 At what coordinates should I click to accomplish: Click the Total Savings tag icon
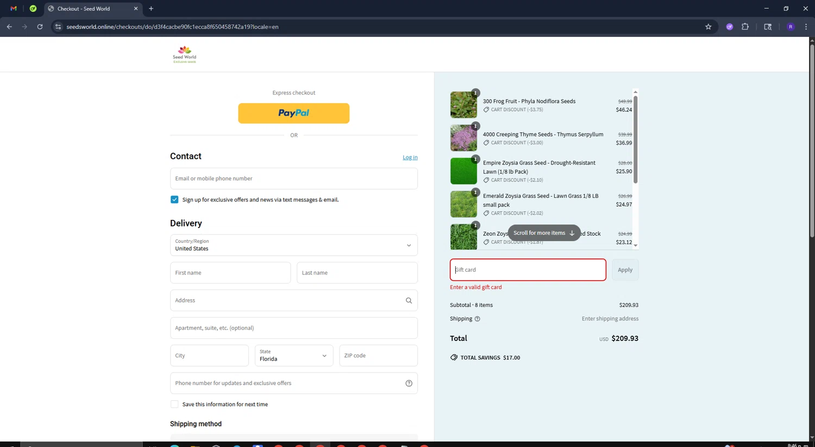[x=454, y=357]
